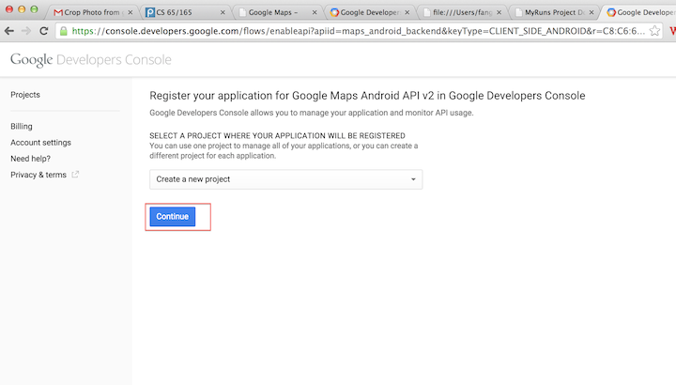Click the Google Developers Console logo
This screenshot has width=676, height=385.
coord(91,60)
